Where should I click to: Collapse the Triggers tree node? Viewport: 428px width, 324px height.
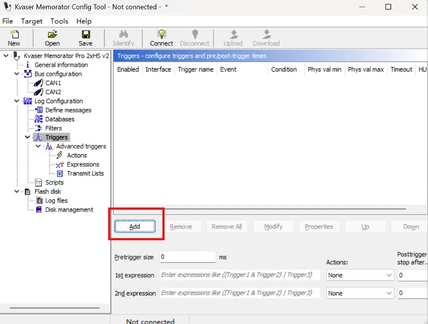27,137
